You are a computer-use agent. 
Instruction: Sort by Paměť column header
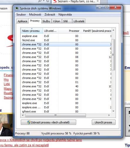click(96, 31)
